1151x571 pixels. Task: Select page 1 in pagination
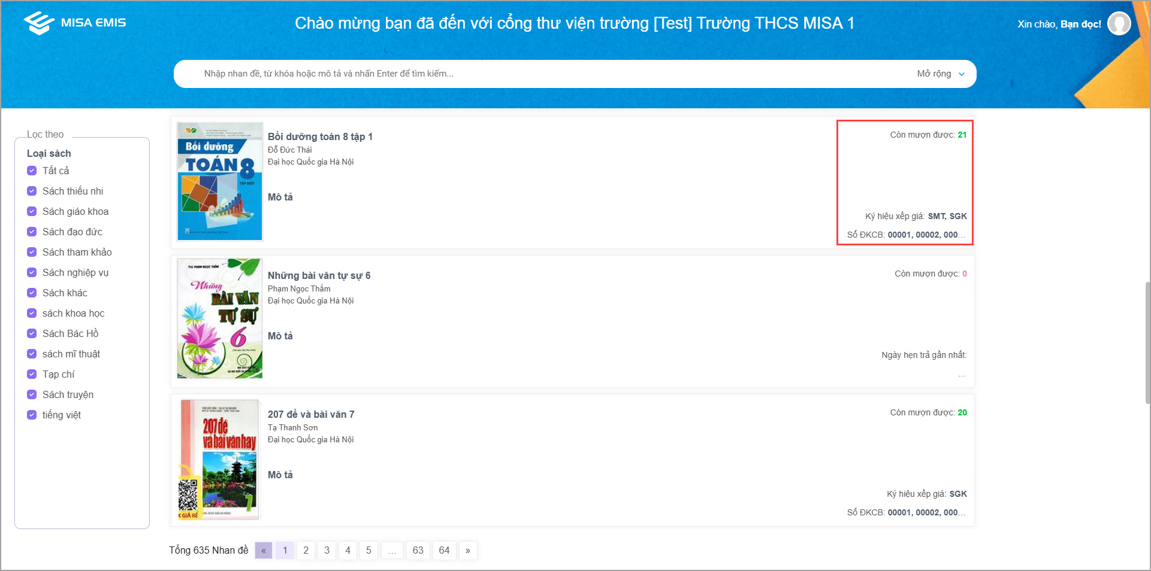point(285,551)
